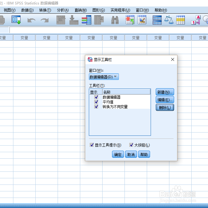Click the first full 变量 column header
The height and width of the screenshot is (208, 208).
24,38
